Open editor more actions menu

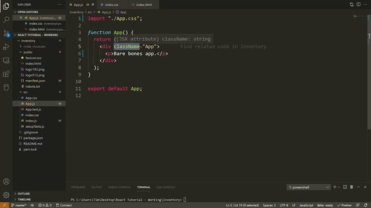(365, 5)
